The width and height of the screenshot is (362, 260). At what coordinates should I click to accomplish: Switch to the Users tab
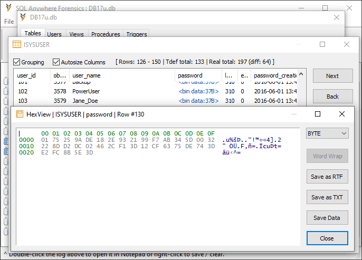[x=54, y=34]
